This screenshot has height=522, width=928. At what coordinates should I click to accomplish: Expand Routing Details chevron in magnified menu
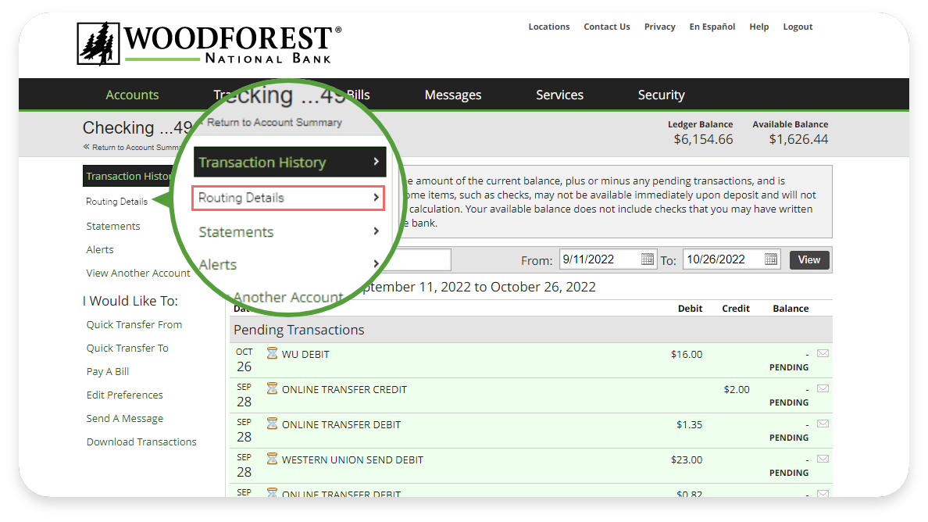(376, 198)
